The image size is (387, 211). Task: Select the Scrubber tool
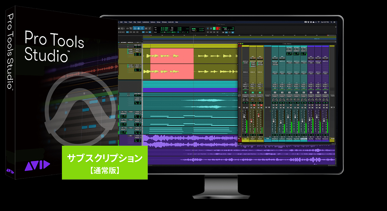pos(146,28)
